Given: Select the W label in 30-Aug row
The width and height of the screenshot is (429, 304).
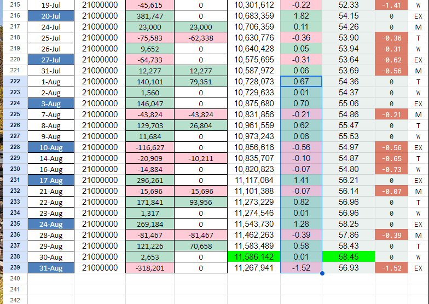Looking at the screenshot, I should point(418,257).
